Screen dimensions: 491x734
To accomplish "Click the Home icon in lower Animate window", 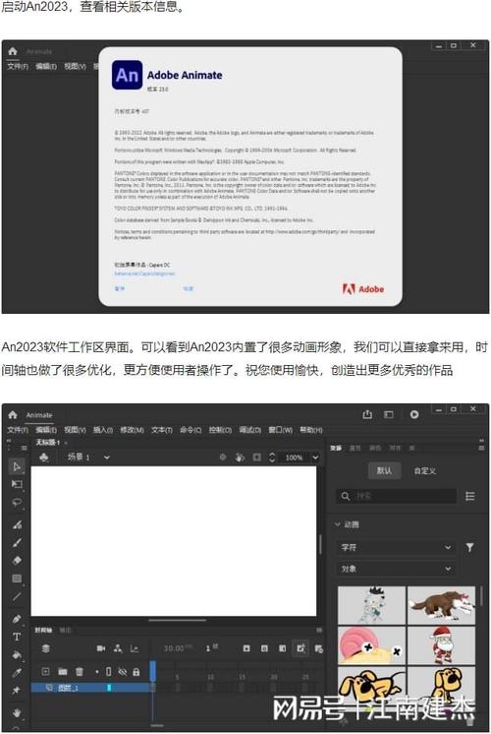I will [x=13, y=415].
